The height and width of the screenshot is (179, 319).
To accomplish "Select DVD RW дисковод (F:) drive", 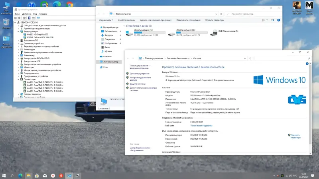I will pyautogui.click(x=224, y=33).
